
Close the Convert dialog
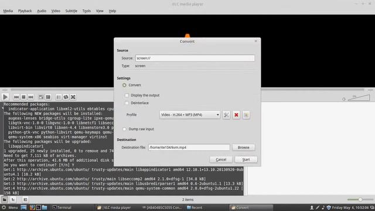pos(255,41)
